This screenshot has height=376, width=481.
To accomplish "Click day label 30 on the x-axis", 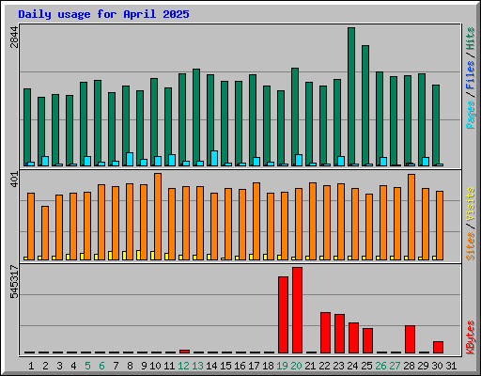I will (437, 366).
